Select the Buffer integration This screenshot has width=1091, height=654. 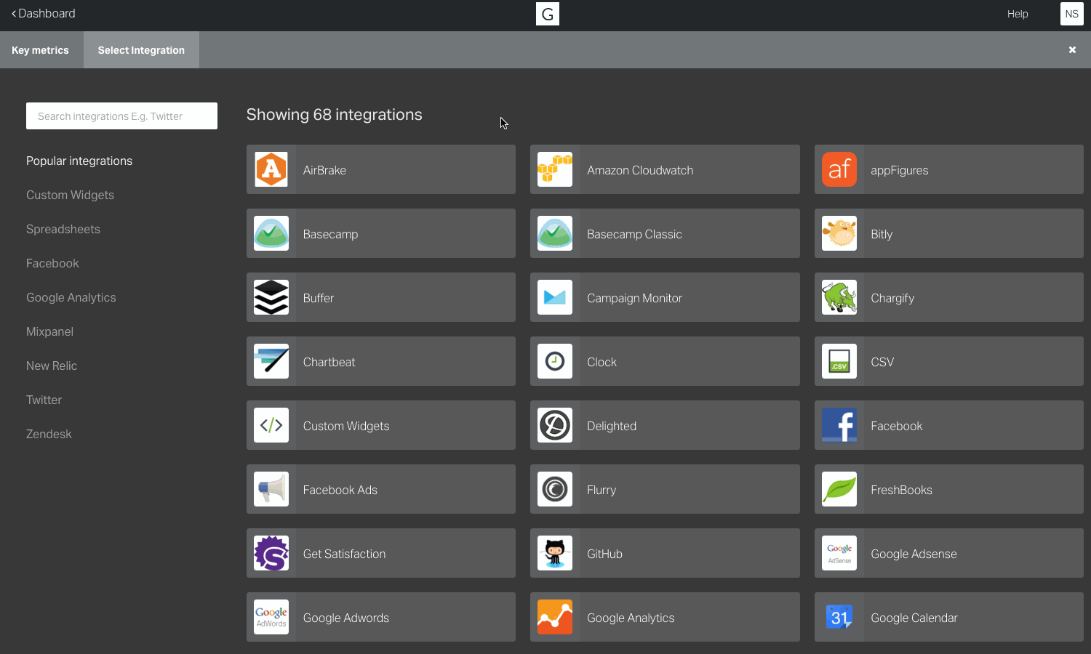[x=380, y=297]
